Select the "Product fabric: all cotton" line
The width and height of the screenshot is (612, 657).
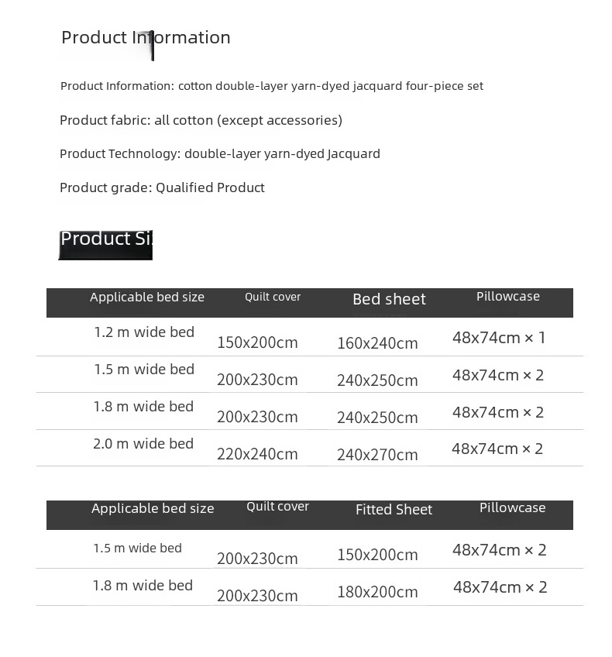pos(201,120)
